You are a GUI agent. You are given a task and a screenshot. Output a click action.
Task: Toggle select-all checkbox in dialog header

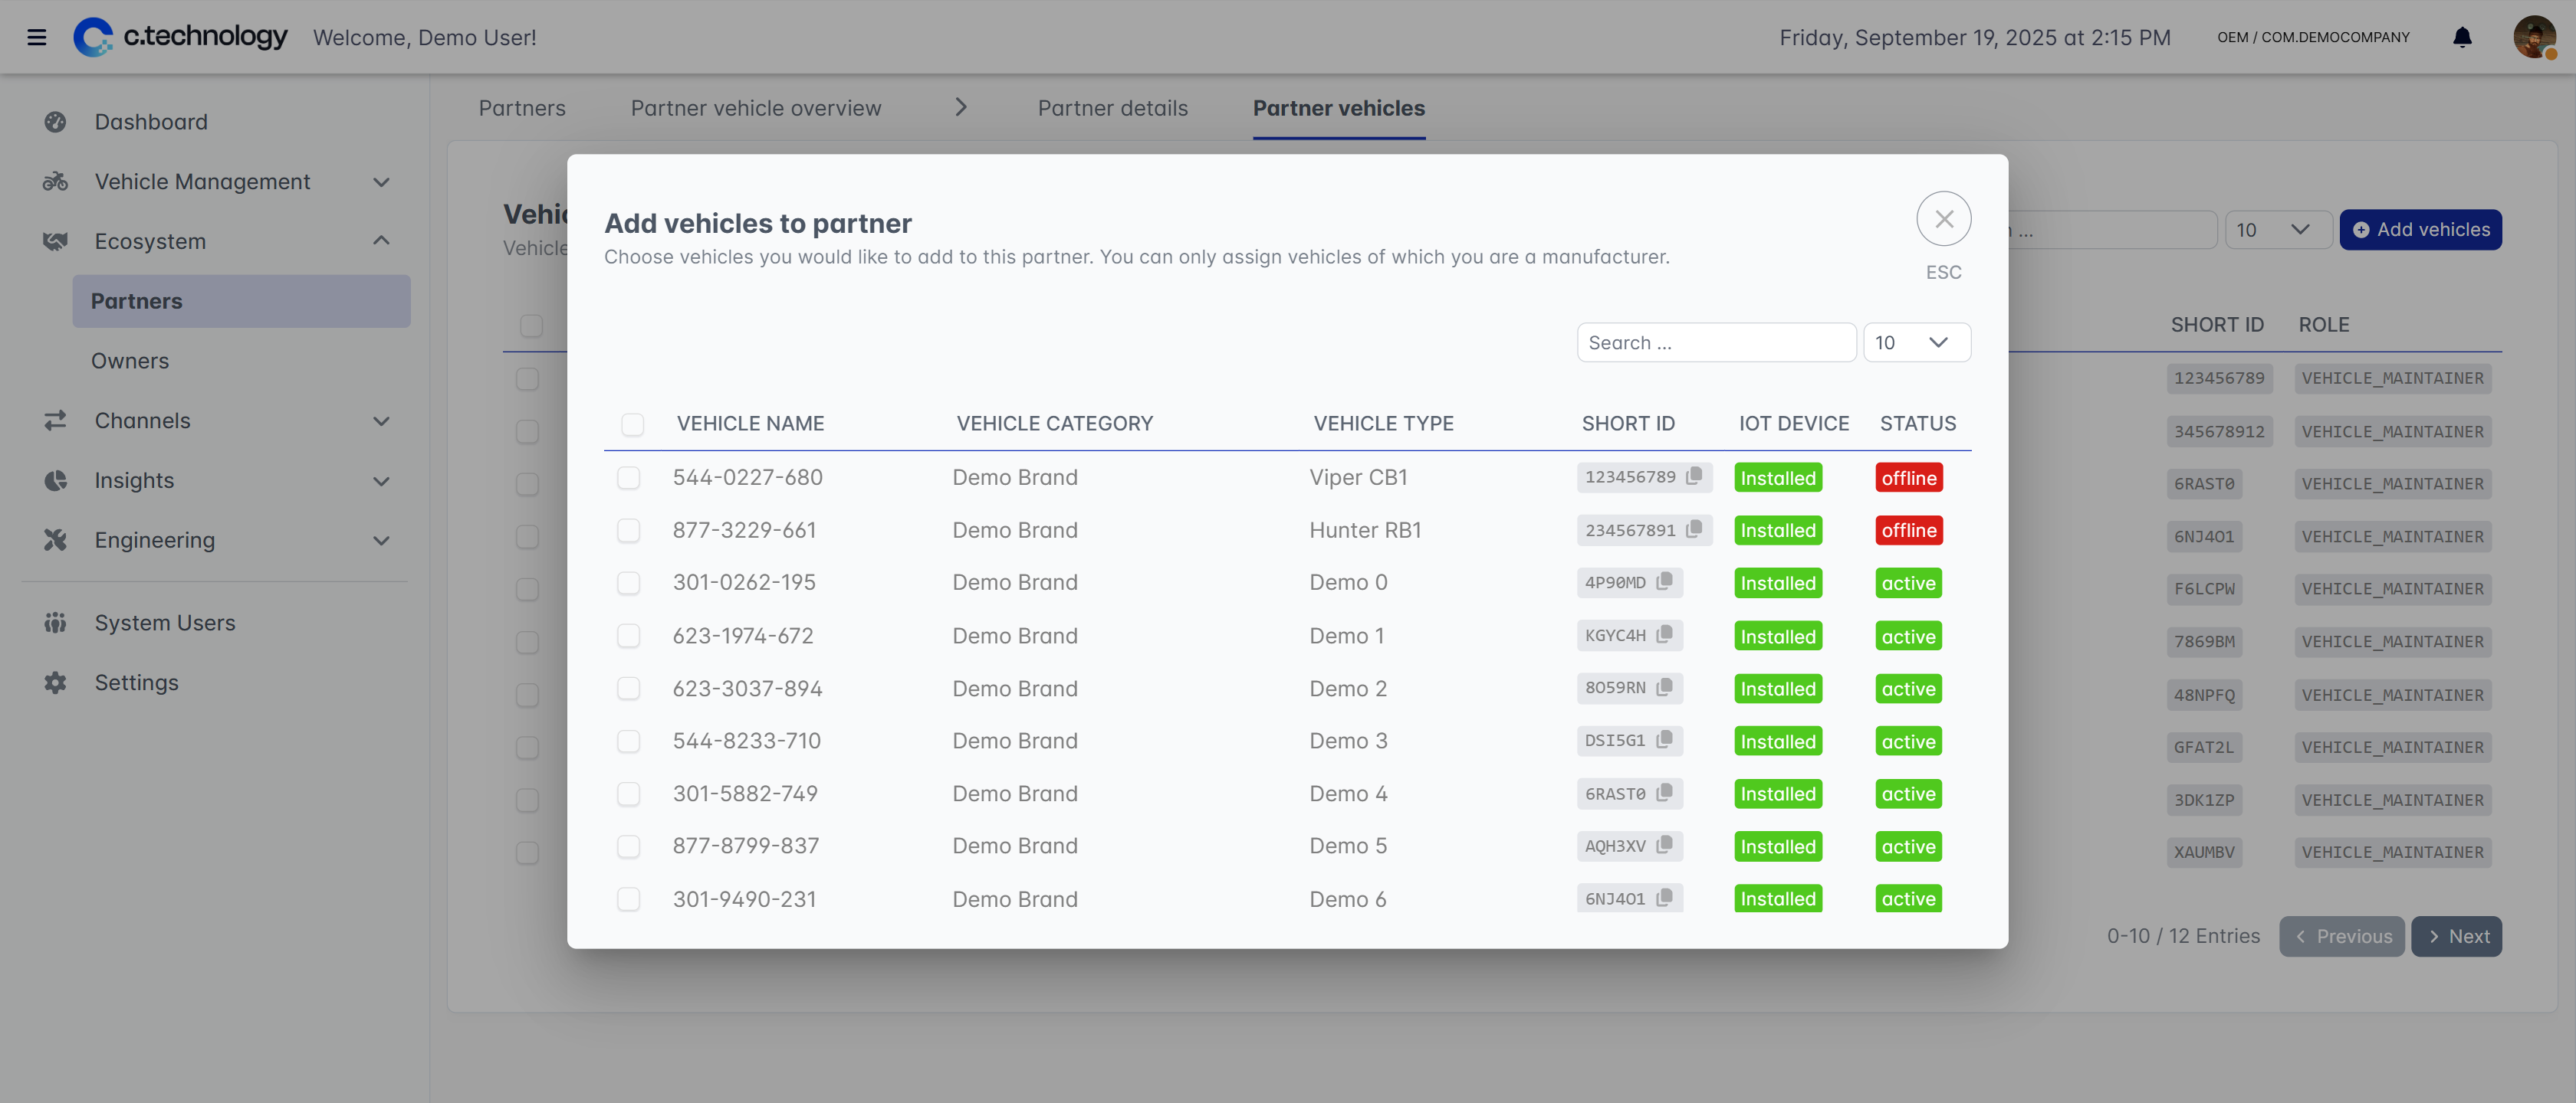tap(632, 424)
